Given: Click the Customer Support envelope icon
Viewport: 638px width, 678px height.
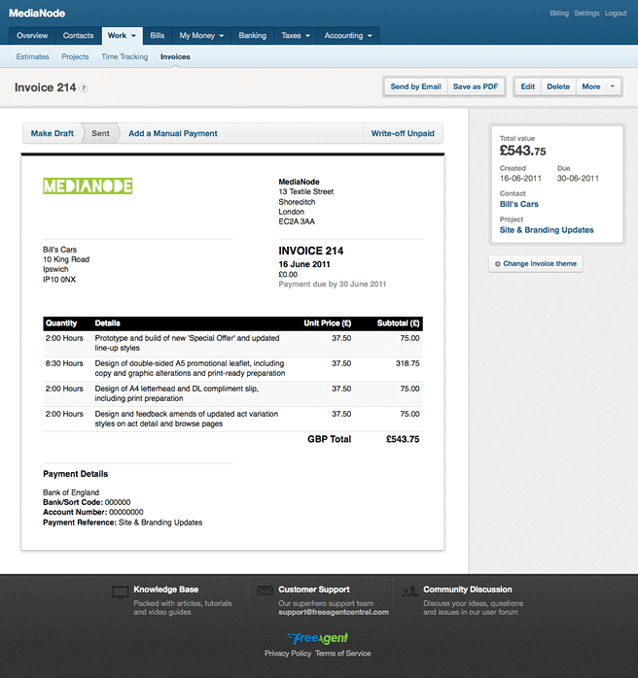Looking at the screenshot, I should point(265,591).
